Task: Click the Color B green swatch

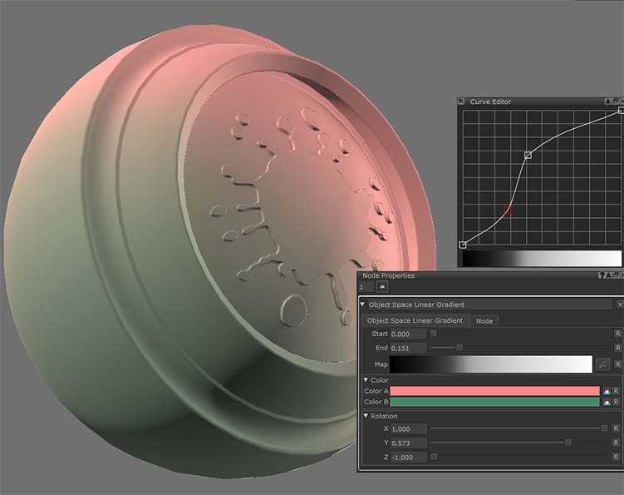Action: click(494, 402)
